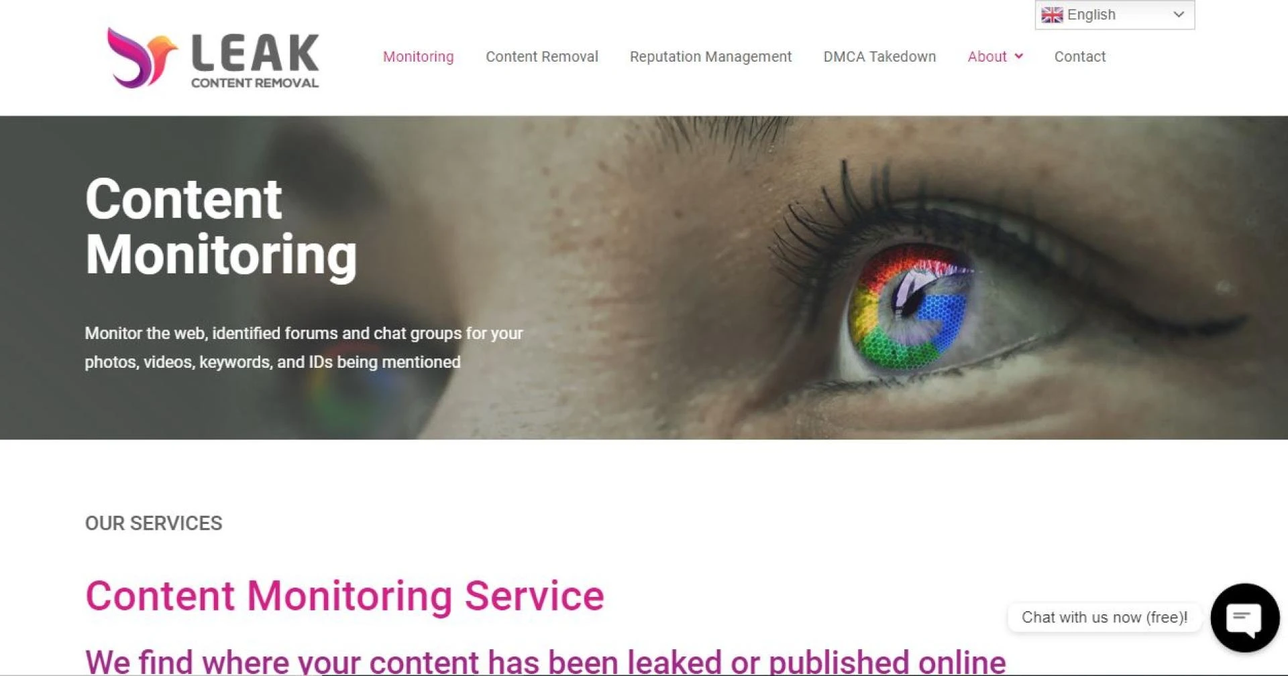Open the live chat bubble icon

click(x=1244, y=618)
